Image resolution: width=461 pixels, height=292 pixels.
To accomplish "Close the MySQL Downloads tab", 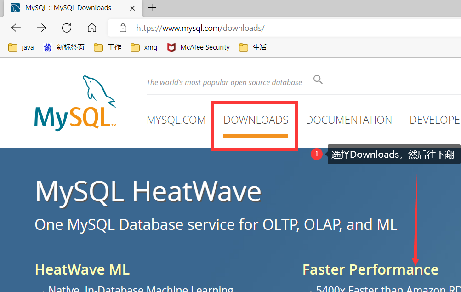I will pos(132,8).
